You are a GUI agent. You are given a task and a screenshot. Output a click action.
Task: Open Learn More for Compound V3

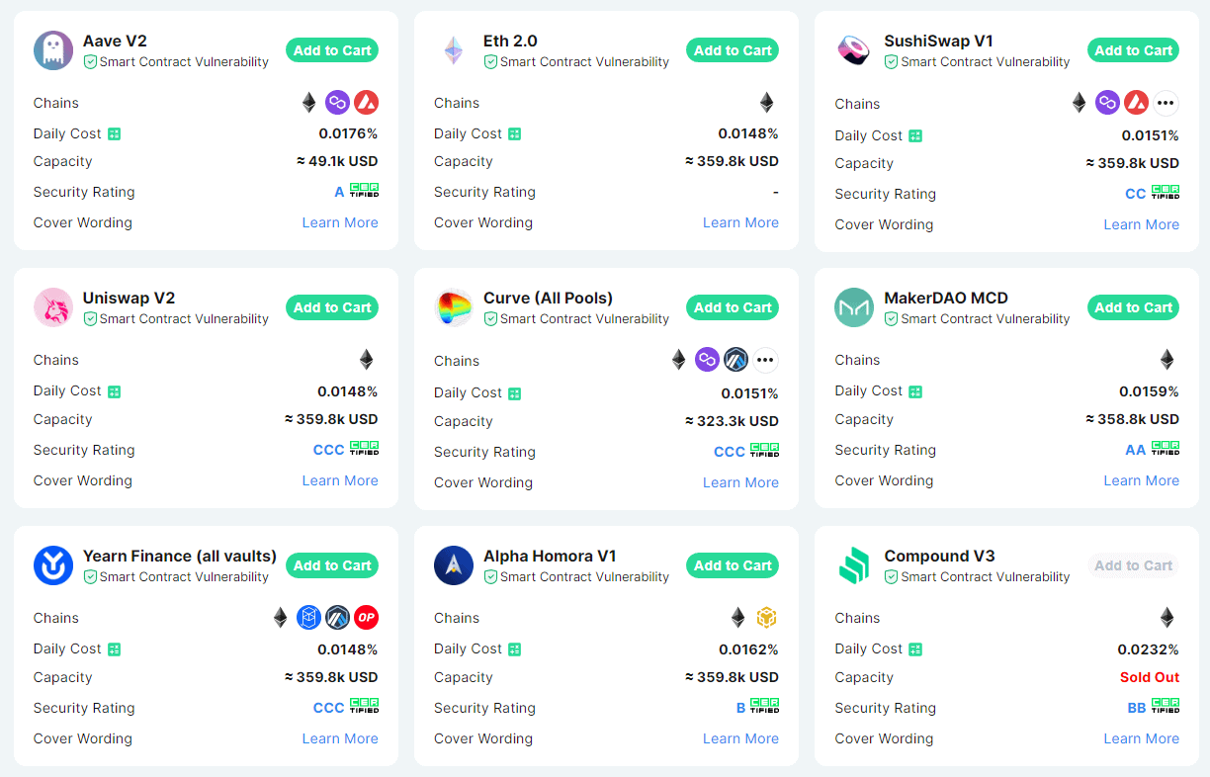tap(1141, 738)
